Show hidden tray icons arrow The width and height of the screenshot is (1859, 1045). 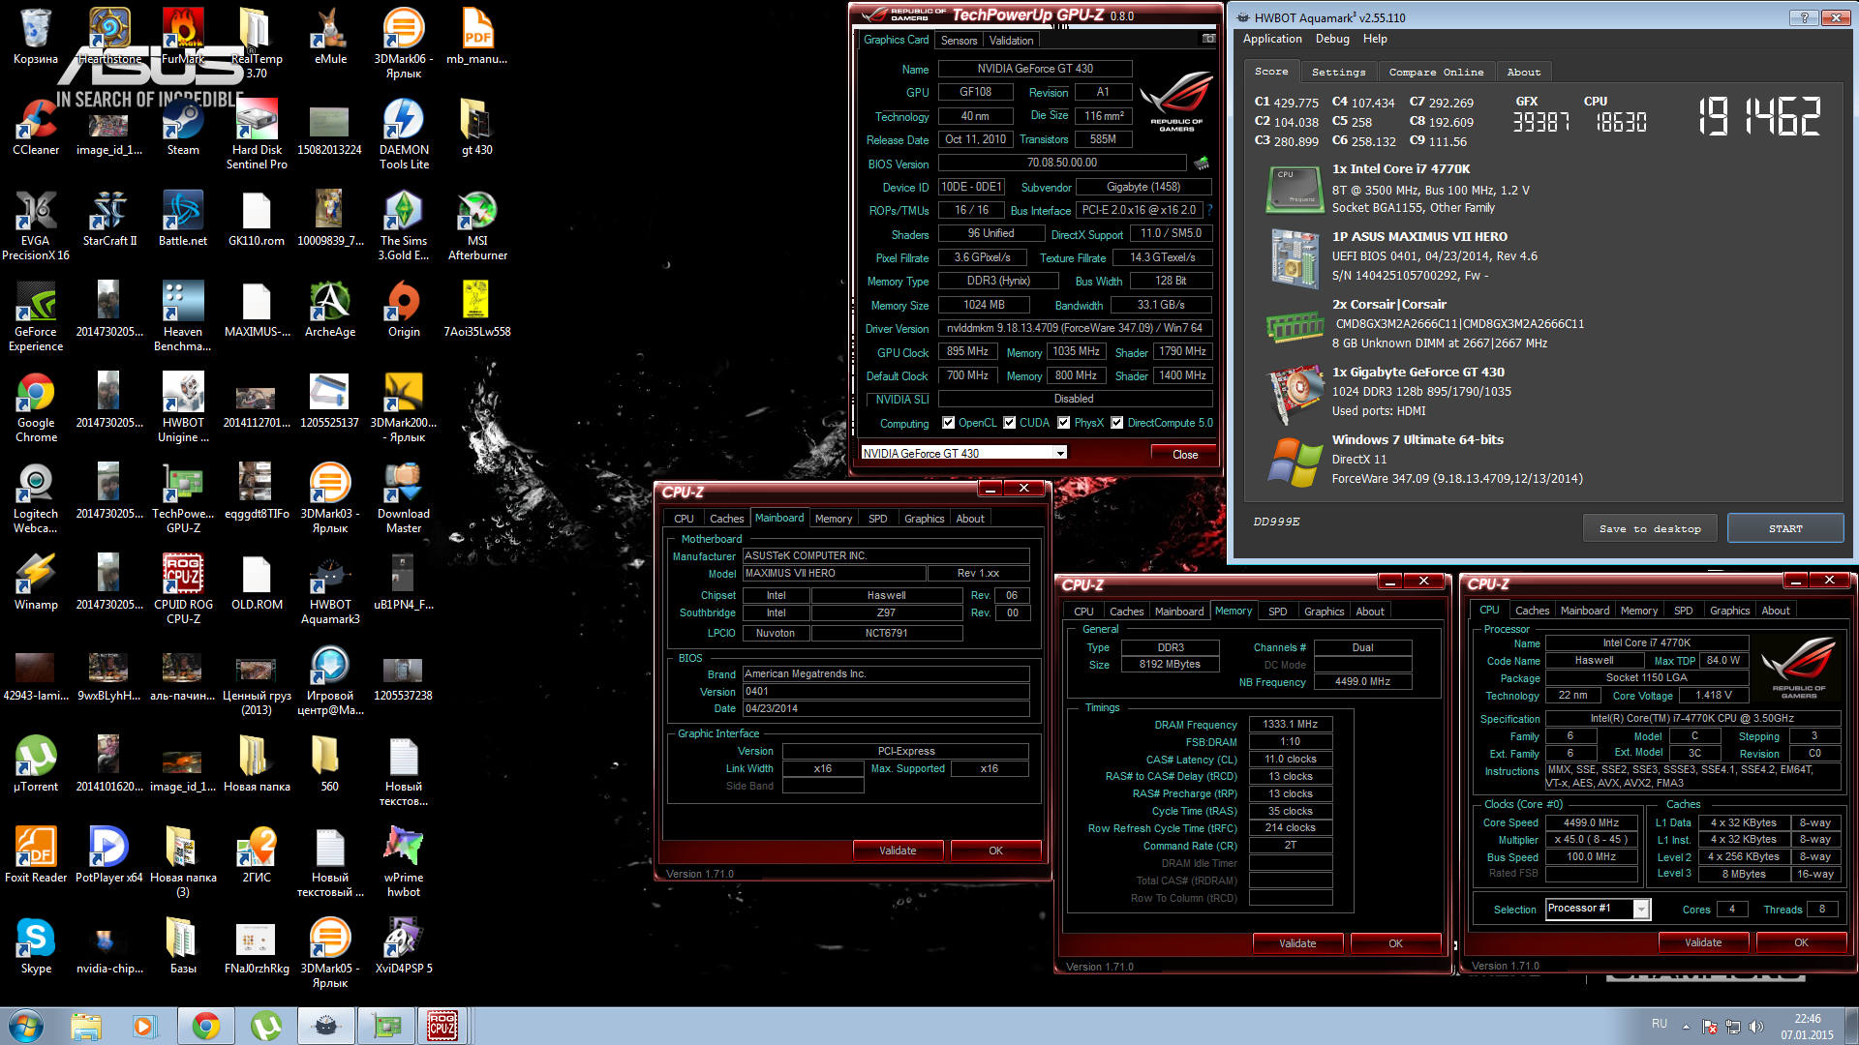tap(1686, 1026)
